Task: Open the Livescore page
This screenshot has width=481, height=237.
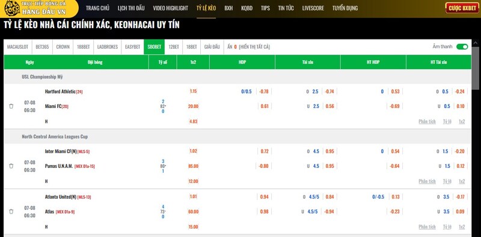Action: [x=313, y=8]
